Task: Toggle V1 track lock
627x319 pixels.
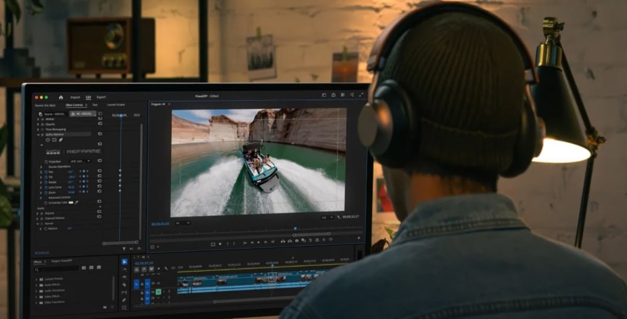Action: click(x=141, y=284)
